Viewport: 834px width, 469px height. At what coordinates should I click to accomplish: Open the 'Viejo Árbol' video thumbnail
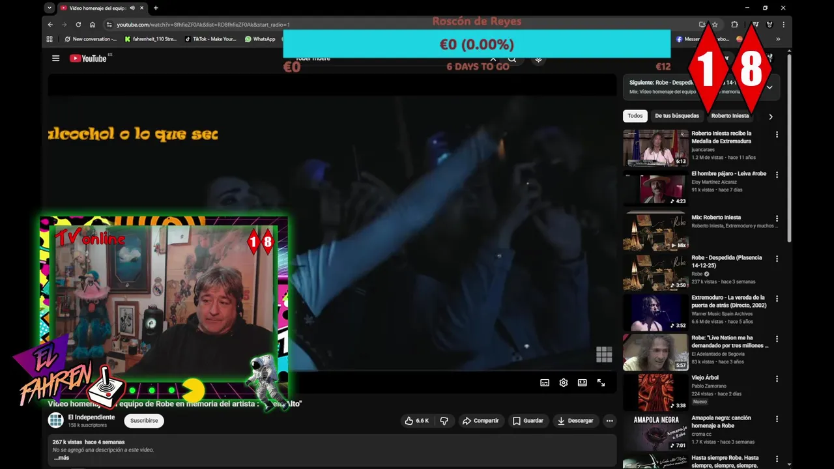tap(655, 392)
